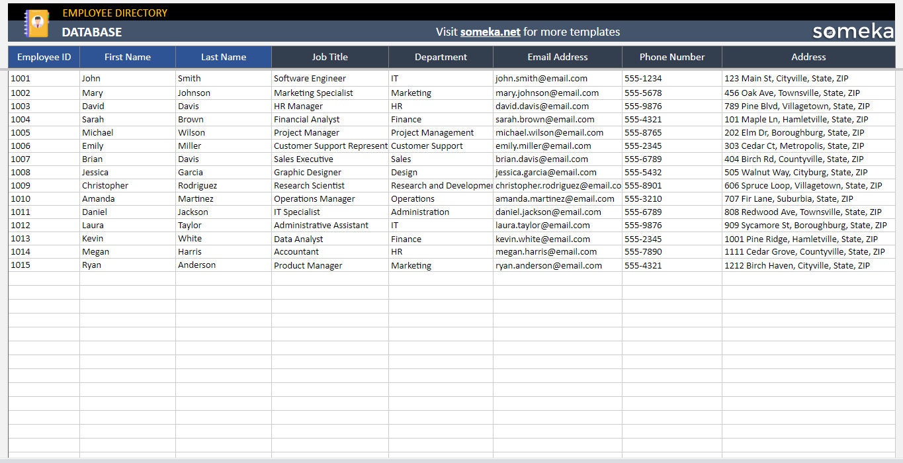Select the Employee ID column header
The height and width of the screenshot is (463, 903).
(43, 57)
